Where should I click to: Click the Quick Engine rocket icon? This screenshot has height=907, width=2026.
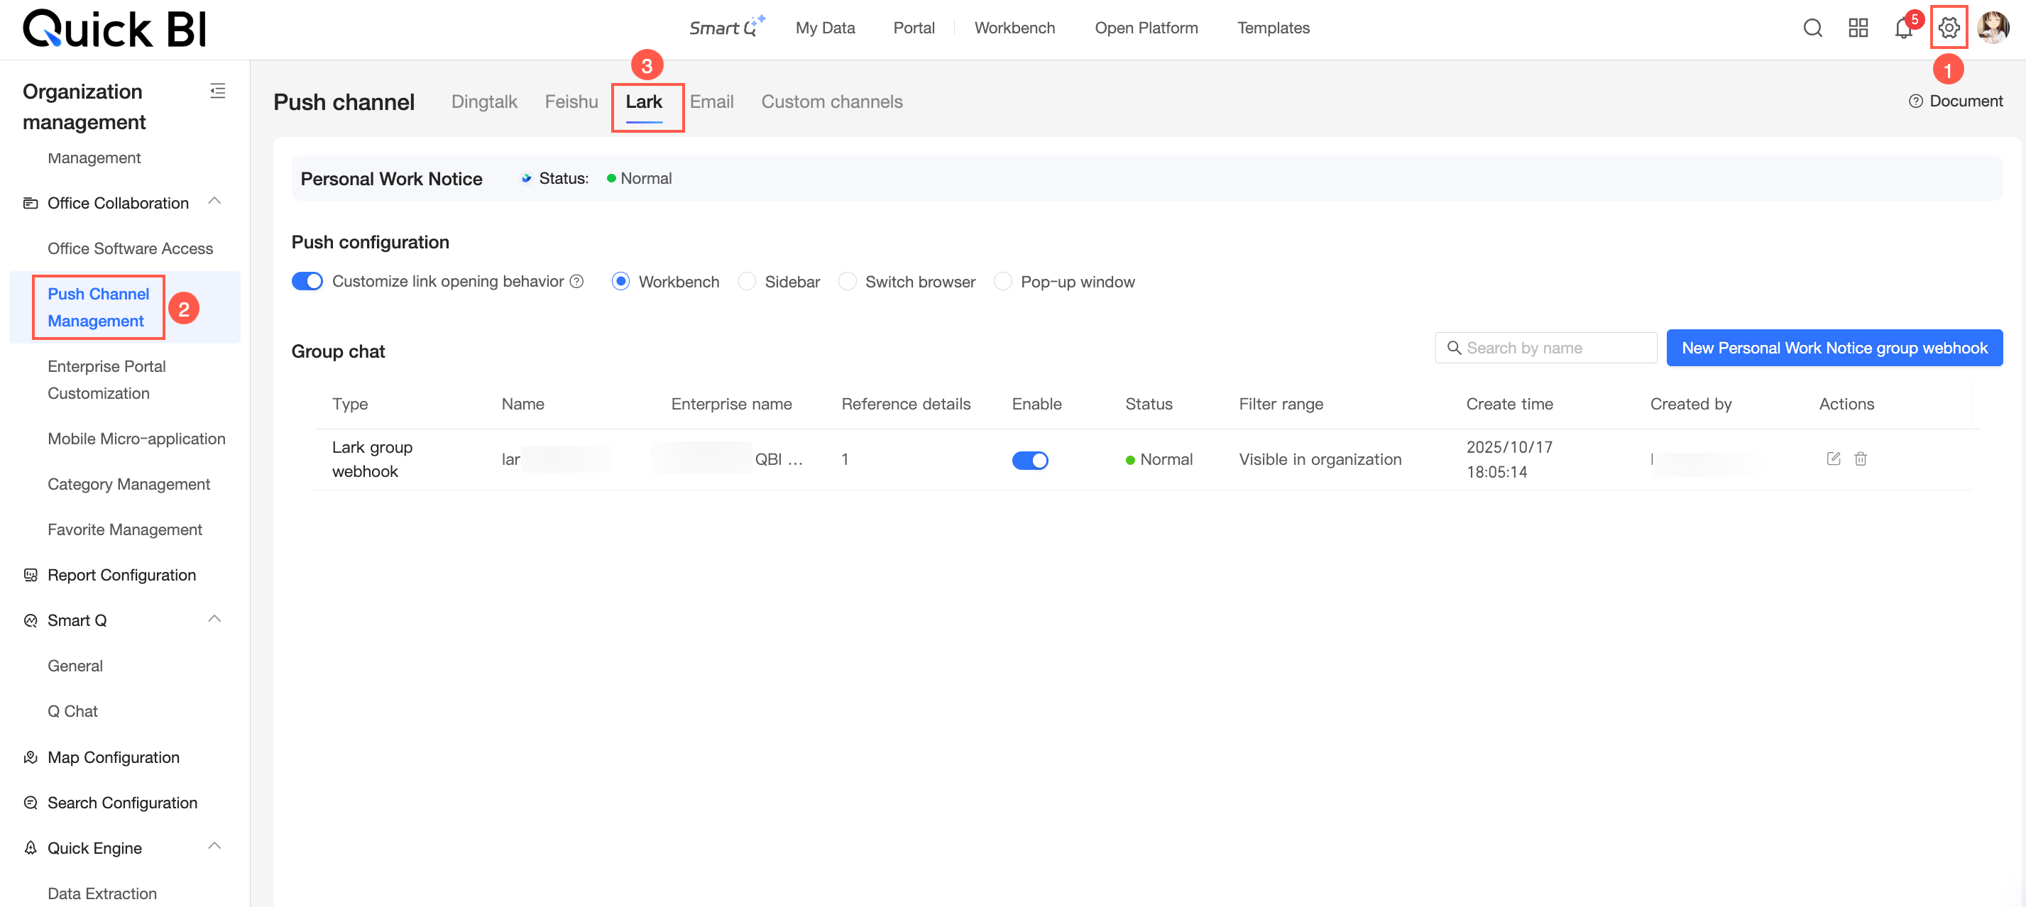point(31,849)
